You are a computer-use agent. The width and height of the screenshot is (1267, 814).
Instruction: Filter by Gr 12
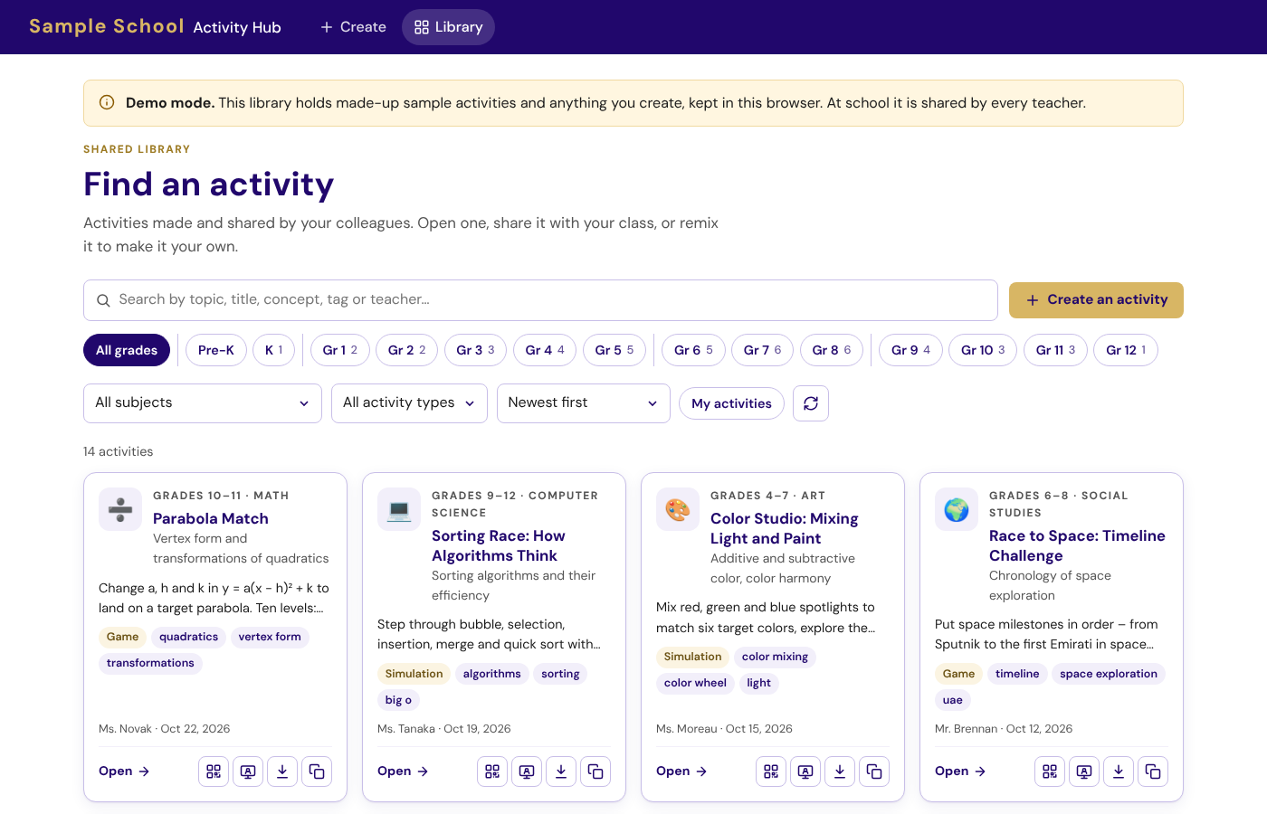coord(1126,350)
